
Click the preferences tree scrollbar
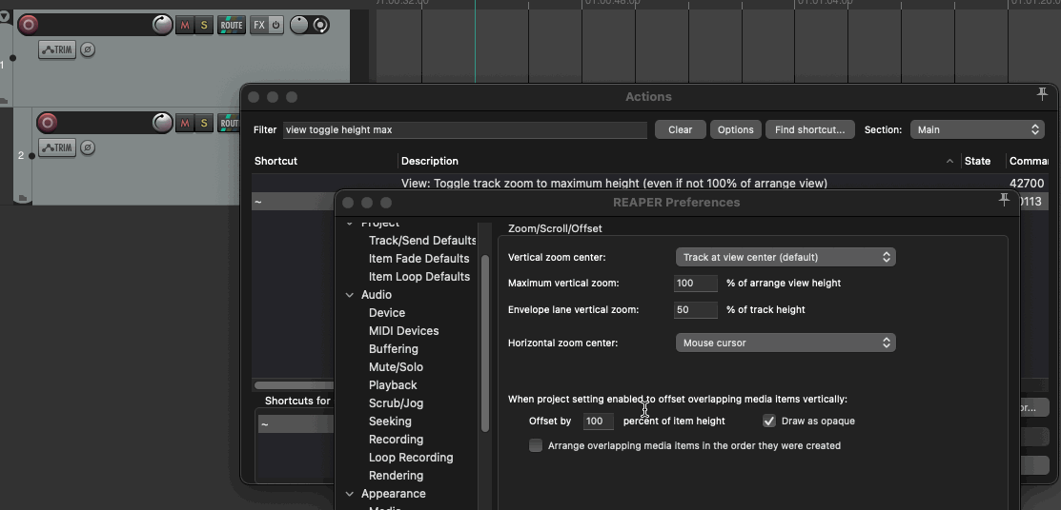point(484,343)
